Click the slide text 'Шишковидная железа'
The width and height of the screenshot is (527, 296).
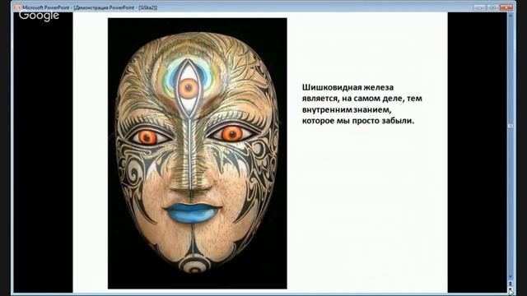click(347, 88)
